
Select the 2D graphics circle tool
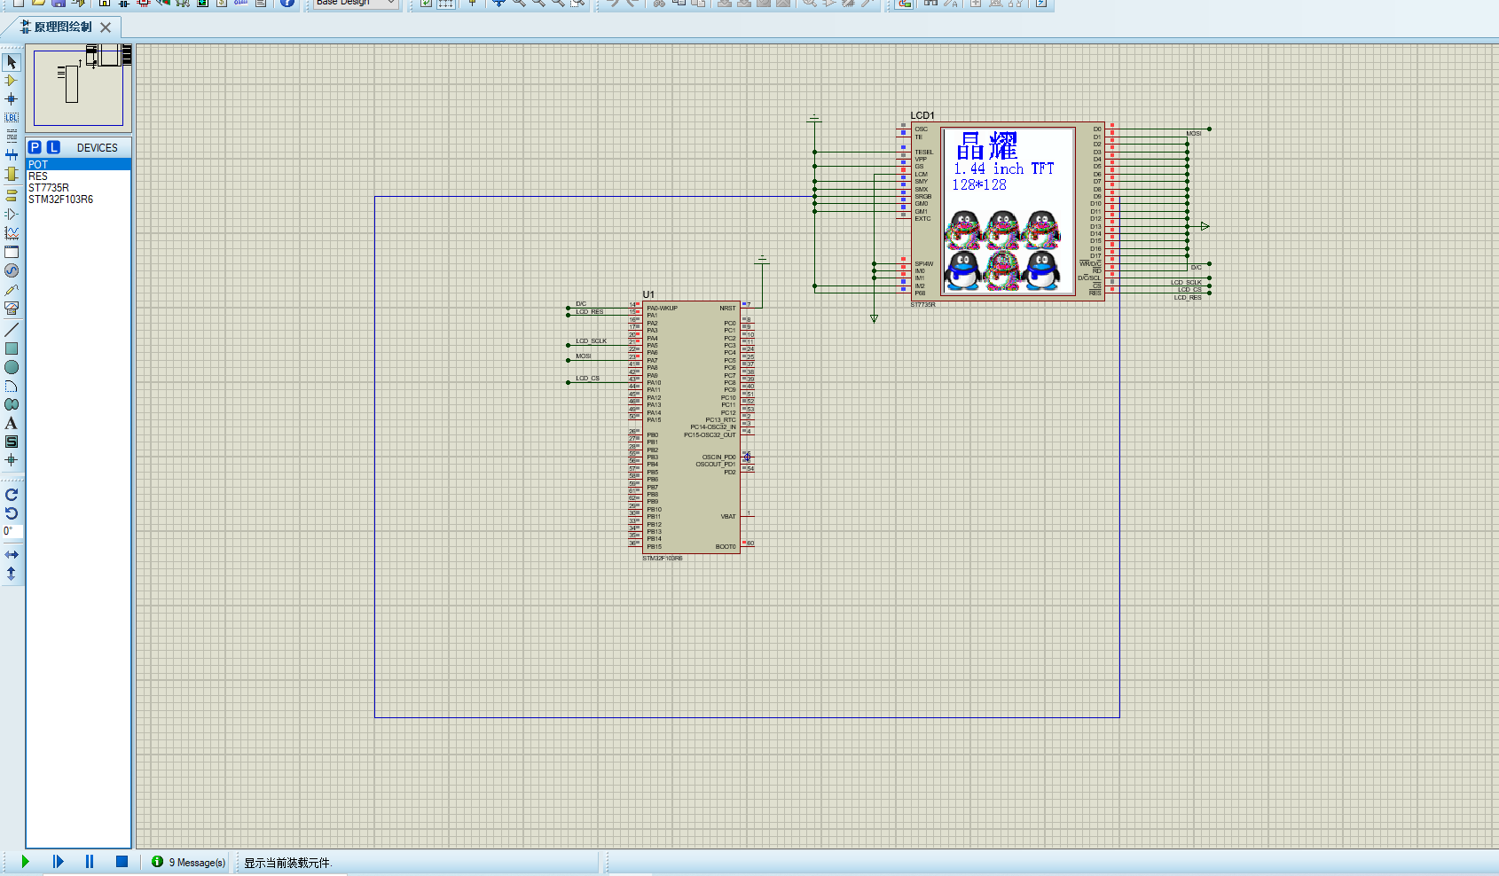[x=12, y=367]
